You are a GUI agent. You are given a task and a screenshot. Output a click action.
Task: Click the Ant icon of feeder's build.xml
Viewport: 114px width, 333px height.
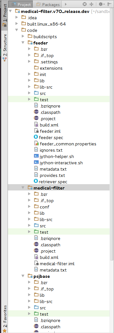point(36,125)
